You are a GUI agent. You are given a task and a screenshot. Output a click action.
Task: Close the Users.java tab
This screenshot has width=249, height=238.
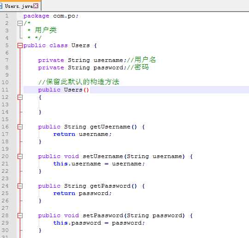coord(36,6)
